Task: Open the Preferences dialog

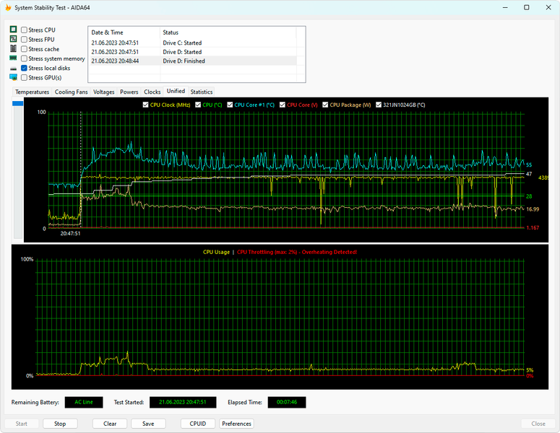Action: (236, 424)
